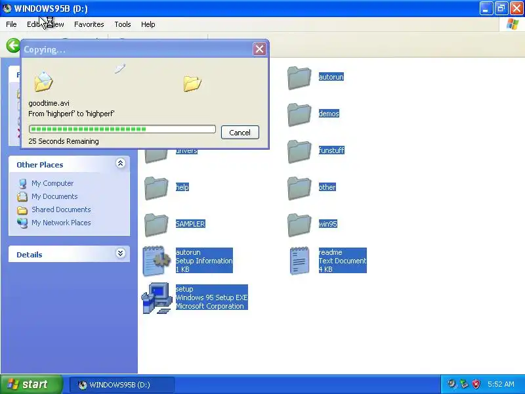Open the demos folder icon

299,114
